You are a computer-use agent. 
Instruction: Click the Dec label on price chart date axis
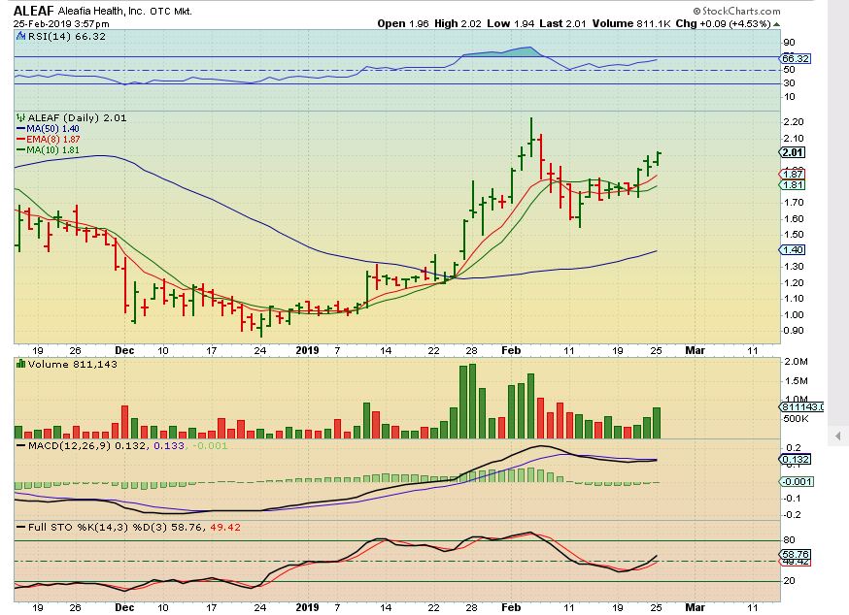pyautogui.click(x=124, y=350)
